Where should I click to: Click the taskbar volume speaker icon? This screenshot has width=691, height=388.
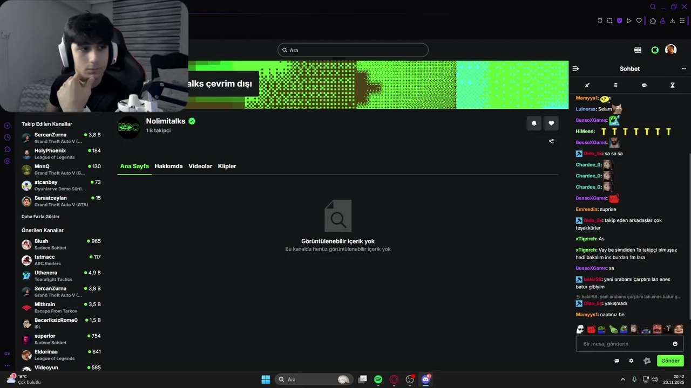point(655,379)
